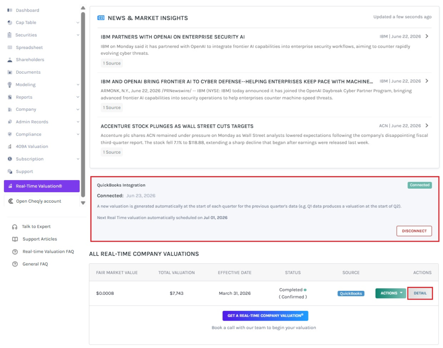Screen dimensions: 443x348
Task: Click the Support Articles book icon
Action: tap(15, 239)
